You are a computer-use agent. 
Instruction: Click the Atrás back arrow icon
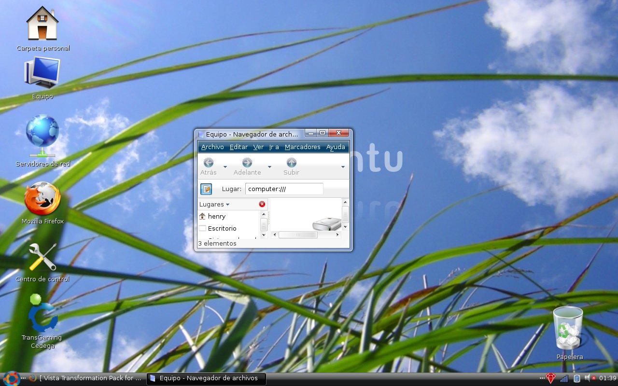coord(209,163)
